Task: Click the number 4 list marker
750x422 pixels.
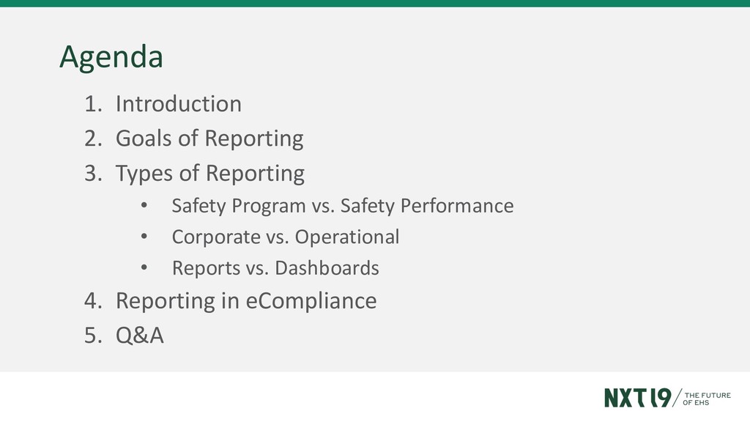Action: (x=93, y=301)
